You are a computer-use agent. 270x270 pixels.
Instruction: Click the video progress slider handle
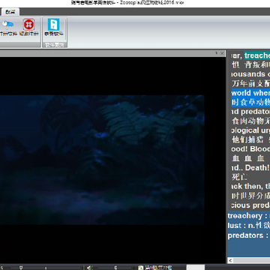[x=21, y=268]
